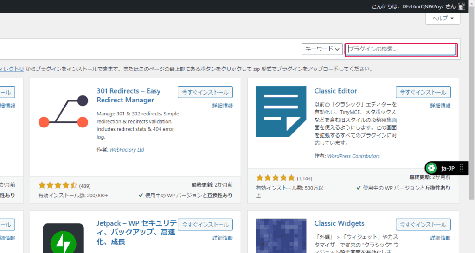Click the Classic Editor five-star rating

pos(276,177)
